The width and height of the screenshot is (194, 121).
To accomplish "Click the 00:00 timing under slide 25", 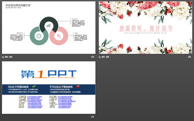I will [9, 57].
